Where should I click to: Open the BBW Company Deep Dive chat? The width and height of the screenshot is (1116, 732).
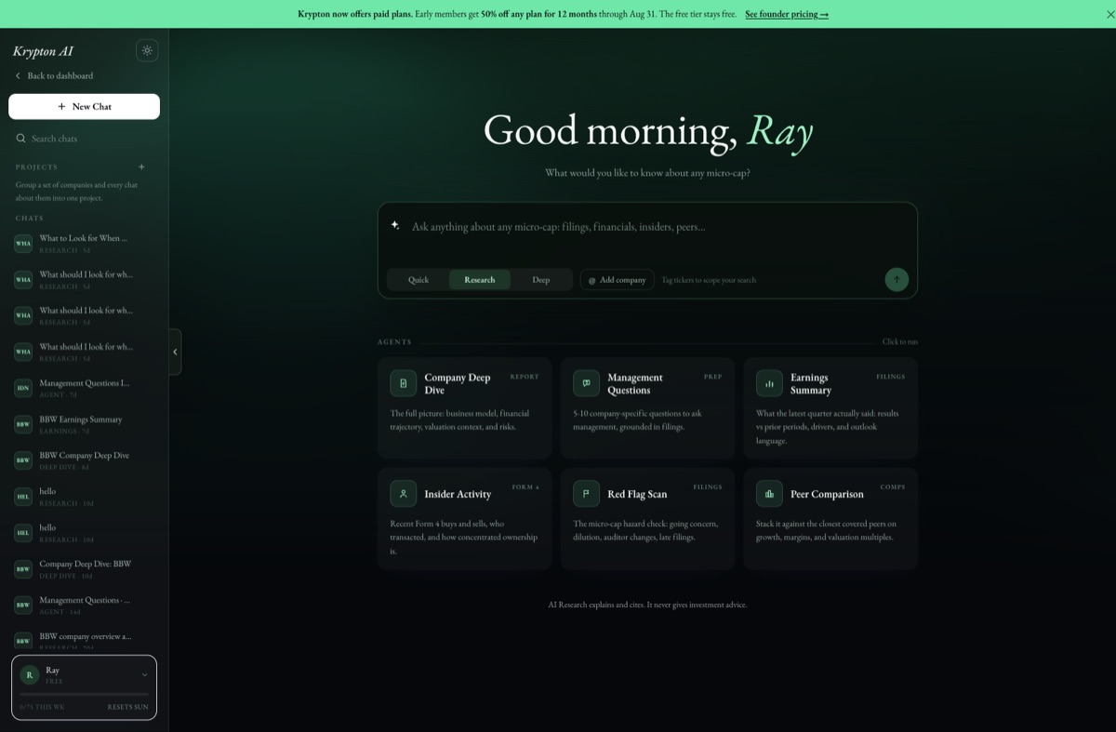coord(84,461)
